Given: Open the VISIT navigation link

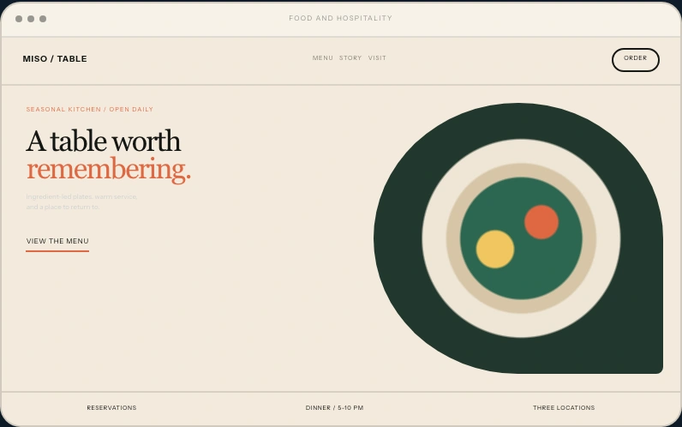Looking at the screenshot, I should tap(377, 58).
